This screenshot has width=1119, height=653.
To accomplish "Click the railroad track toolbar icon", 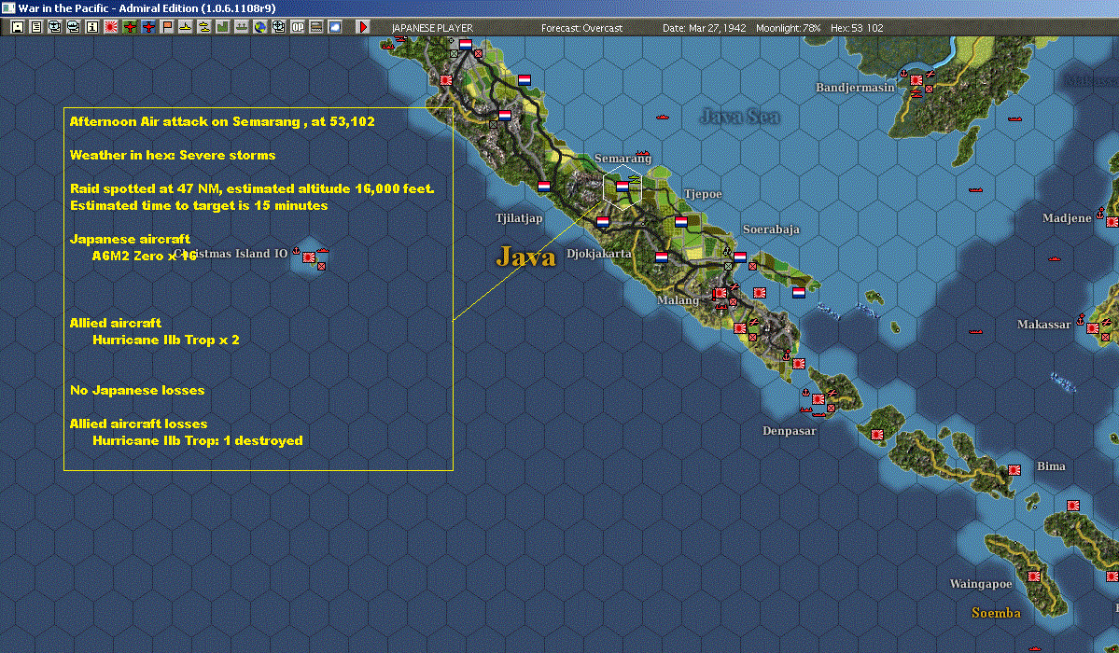I will tap(316, 27).
